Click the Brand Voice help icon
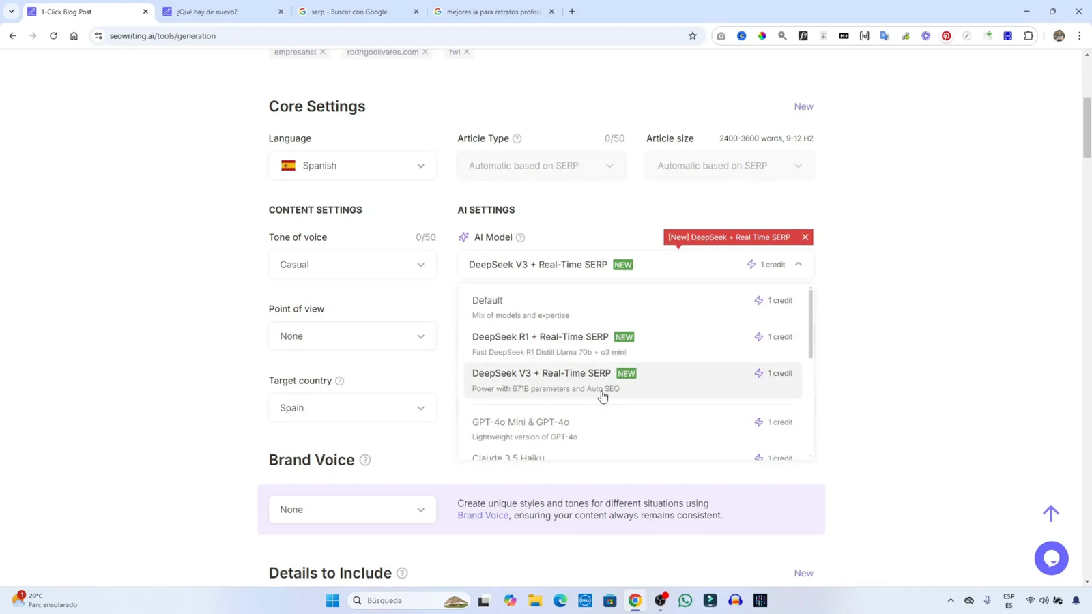 pos(366,460)
